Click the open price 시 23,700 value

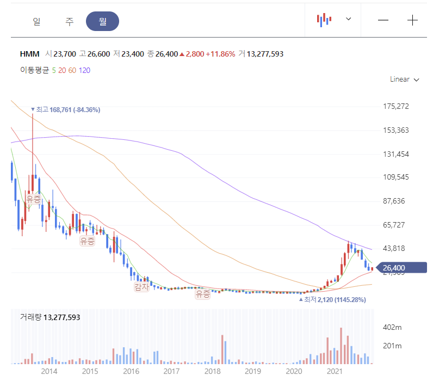(61, 54)
